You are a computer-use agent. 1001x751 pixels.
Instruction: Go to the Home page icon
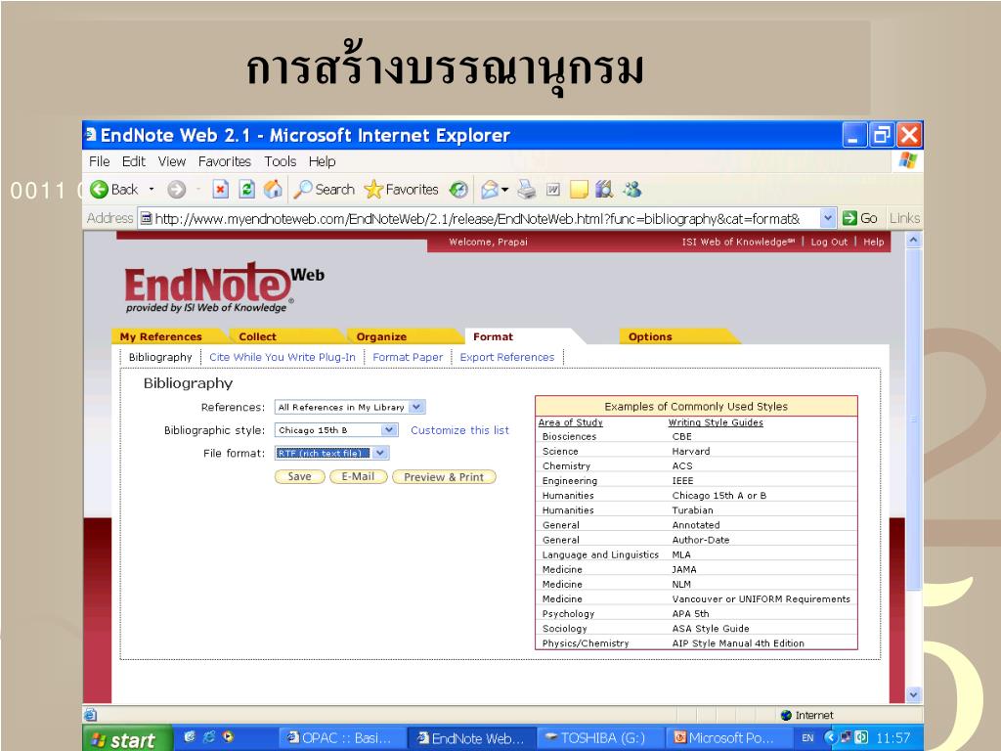[x=274, y=190]
